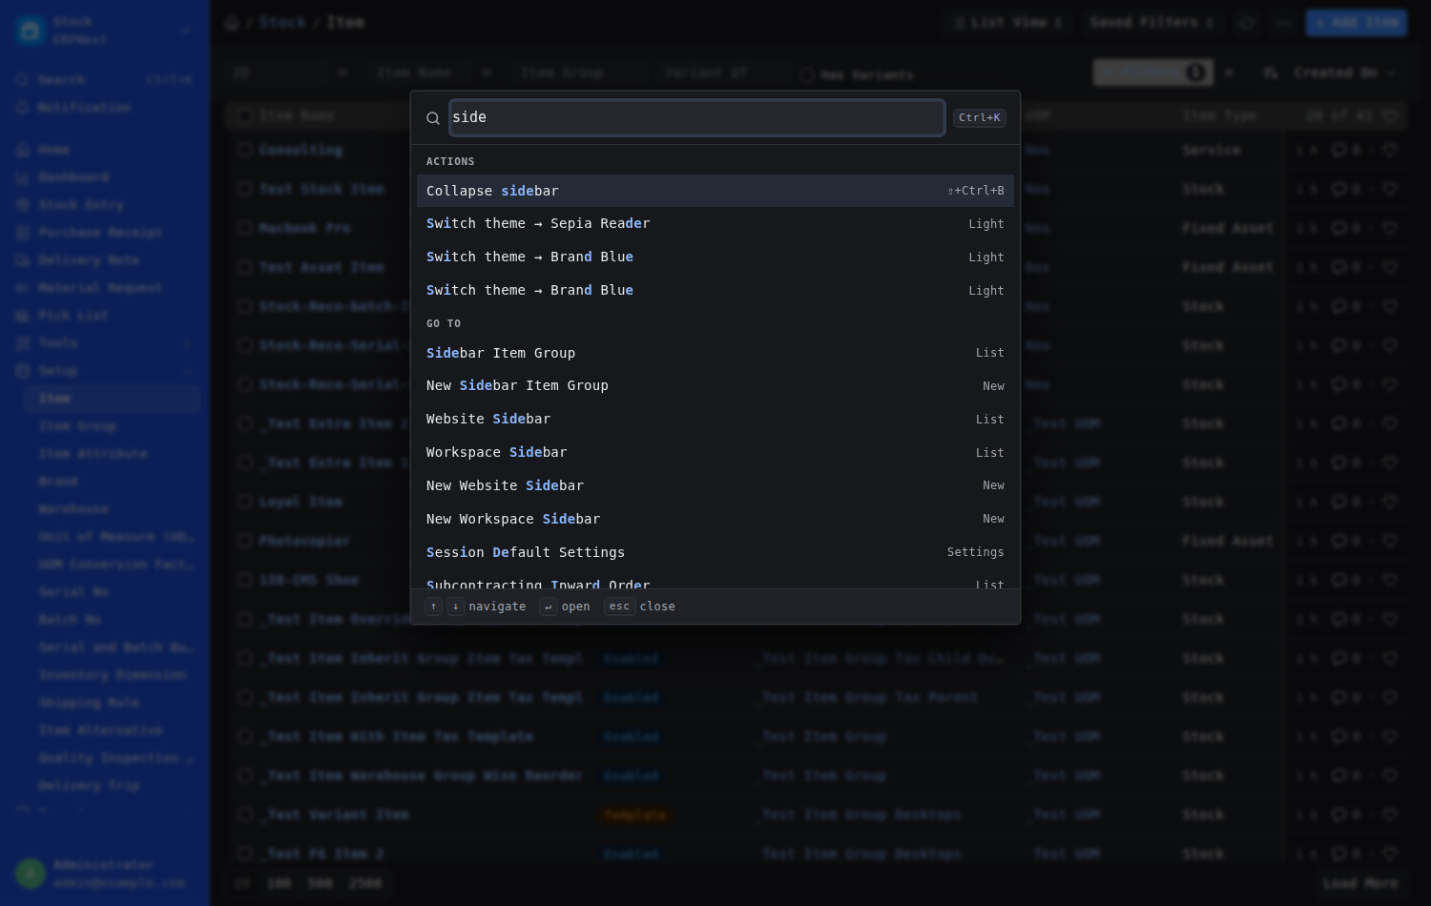Click the blue Add Item button
This screenshot has height=906, width=1431.
pyautogui.click(x=1356, y=22)
